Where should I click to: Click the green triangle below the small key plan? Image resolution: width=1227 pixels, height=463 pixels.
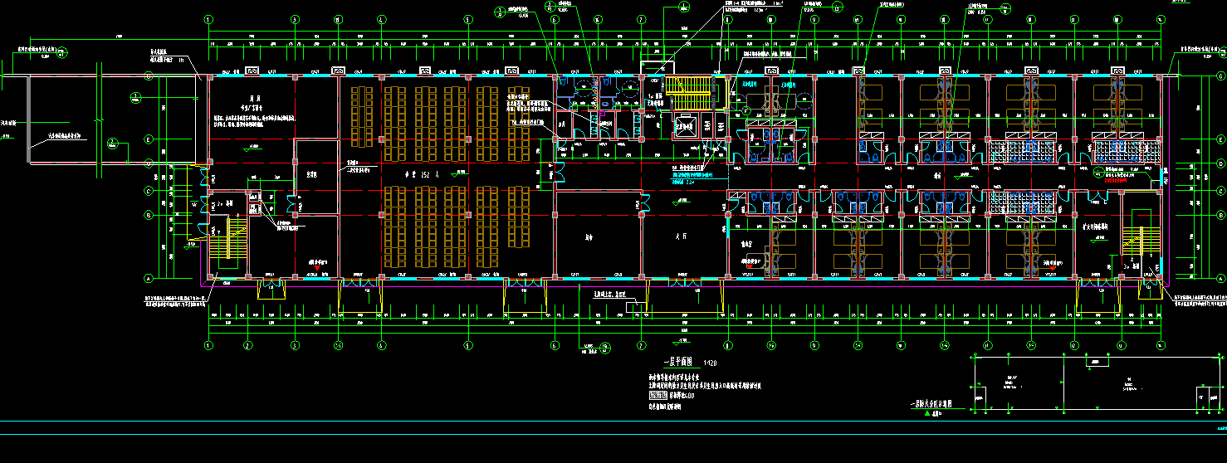(x=927, y=412)
